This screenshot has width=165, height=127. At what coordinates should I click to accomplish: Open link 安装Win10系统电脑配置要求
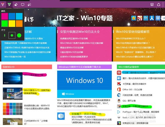74,57
